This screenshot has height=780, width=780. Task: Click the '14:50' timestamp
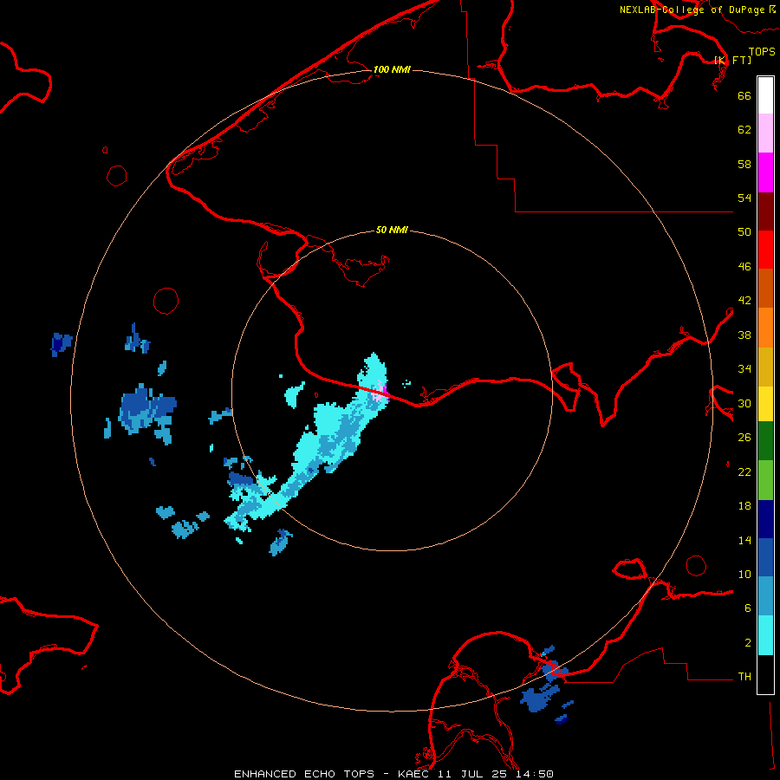click(536, 774)
